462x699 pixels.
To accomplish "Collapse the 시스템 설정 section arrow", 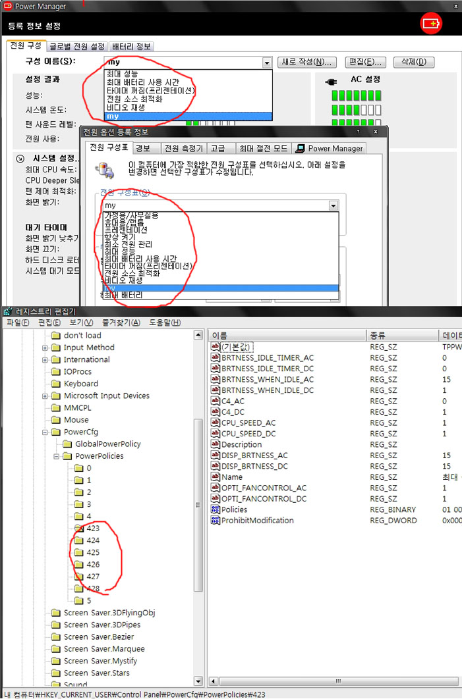I will pos(20,159).
